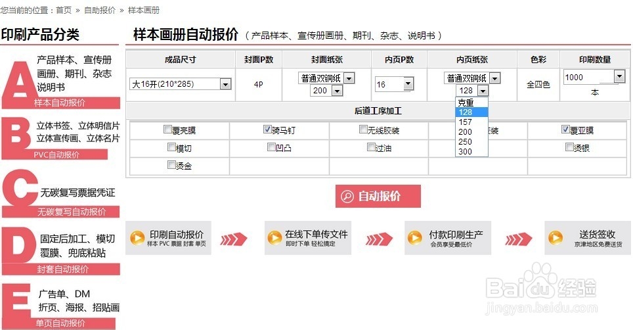Screen dimensions: 633x330
Task: Open the 内页P数 16 dropdown
Action: coord(395,84)
